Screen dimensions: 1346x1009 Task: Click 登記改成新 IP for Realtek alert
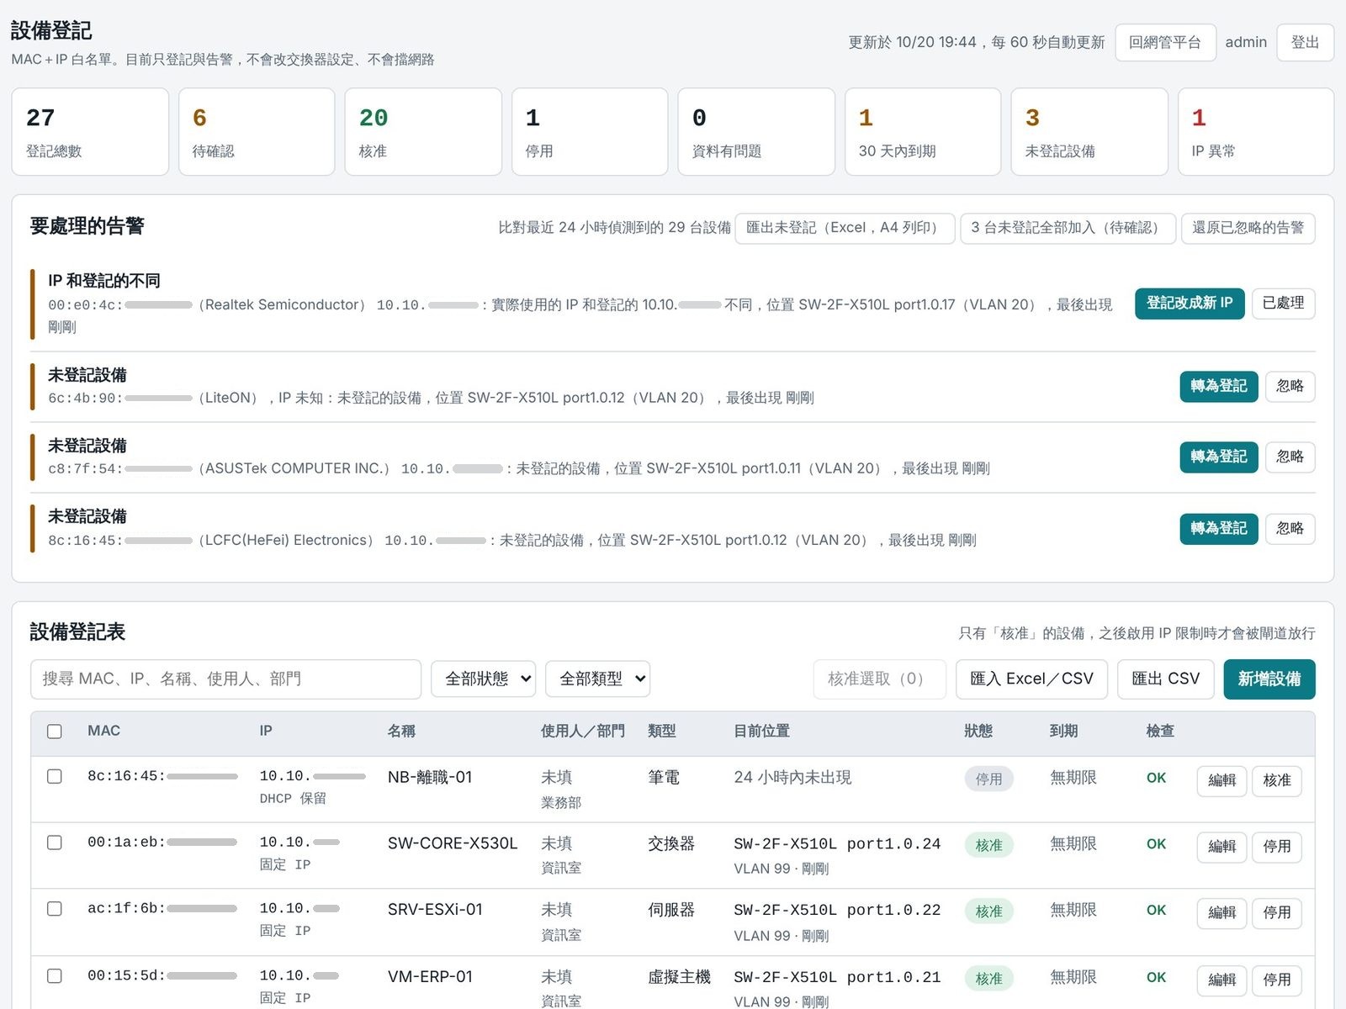pyautogui.click(x=1190, y=304)
